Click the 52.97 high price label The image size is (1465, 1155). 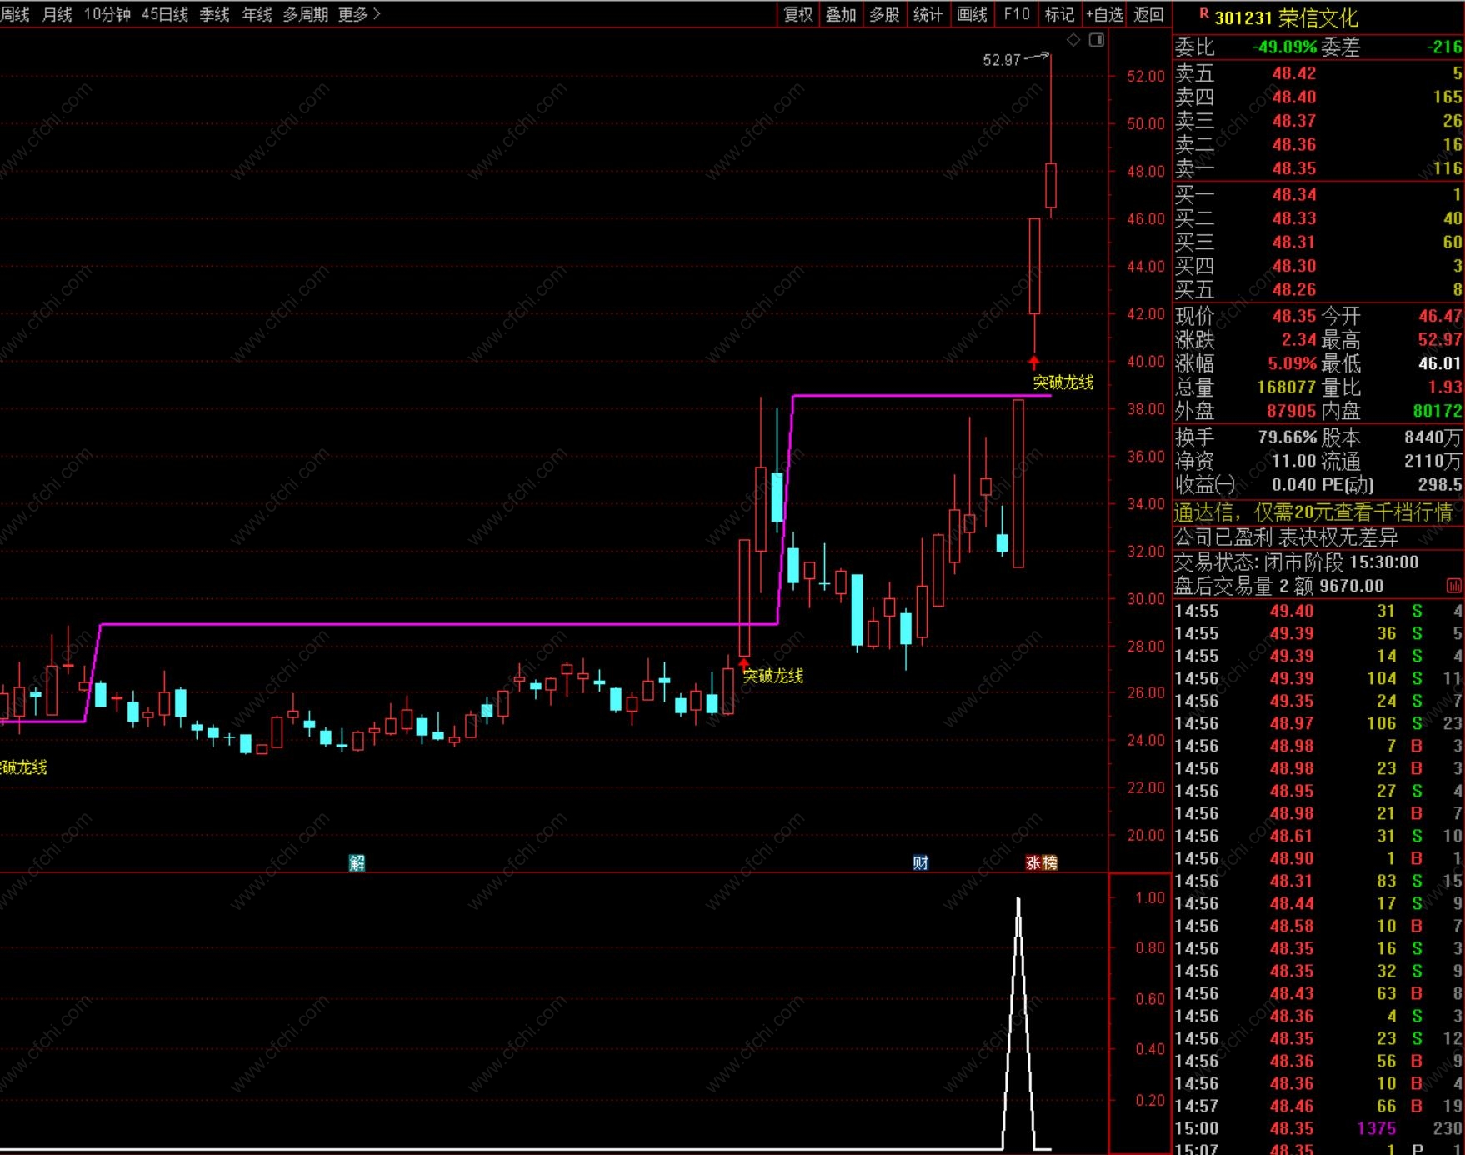click(1002, 59)
